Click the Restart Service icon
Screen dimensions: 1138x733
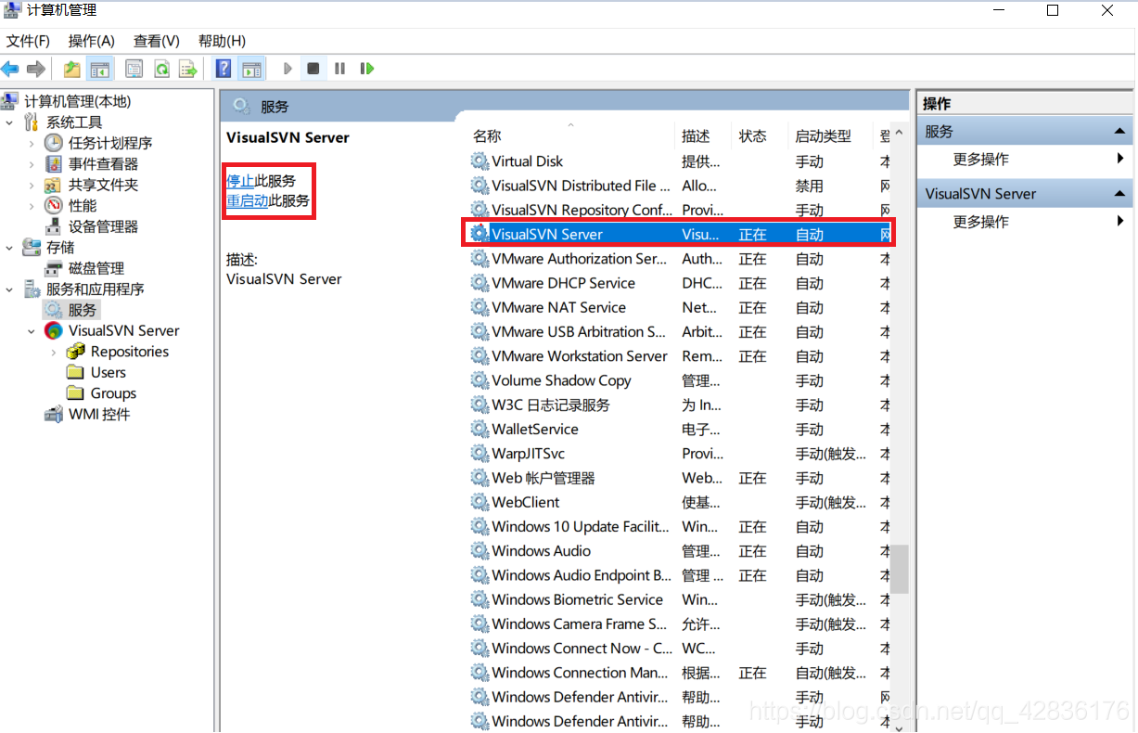tap(367, 69)
